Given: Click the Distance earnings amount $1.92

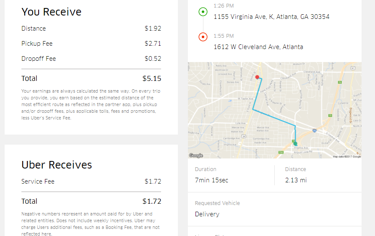Looking at the screenshot, I should point(153,29).
